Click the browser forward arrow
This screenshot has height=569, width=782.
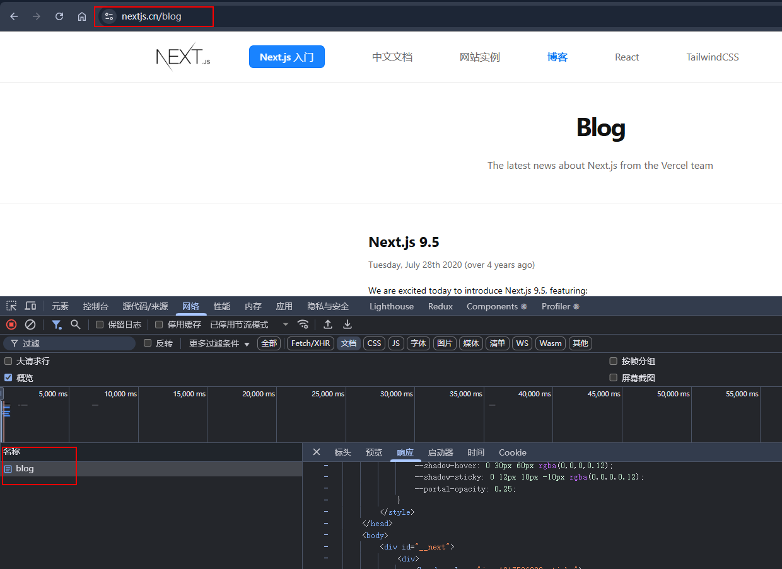pos(37,16)
